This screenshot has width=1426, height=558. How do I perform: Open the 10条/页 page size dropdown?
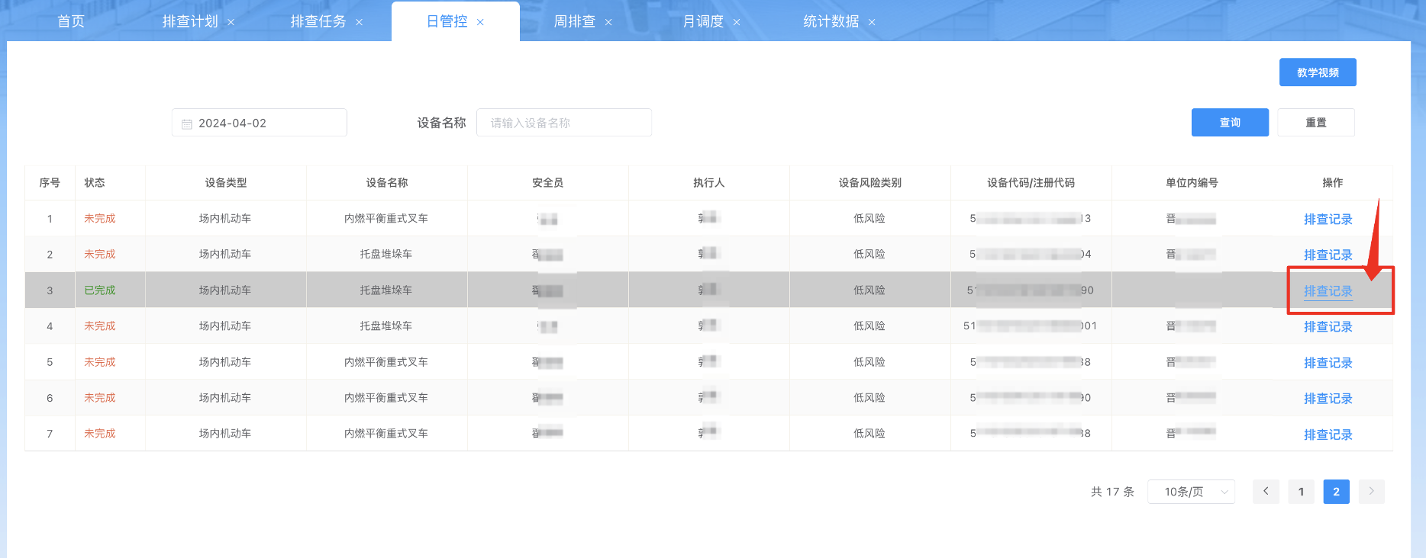pyautogui.click(x=1191, y=492)
